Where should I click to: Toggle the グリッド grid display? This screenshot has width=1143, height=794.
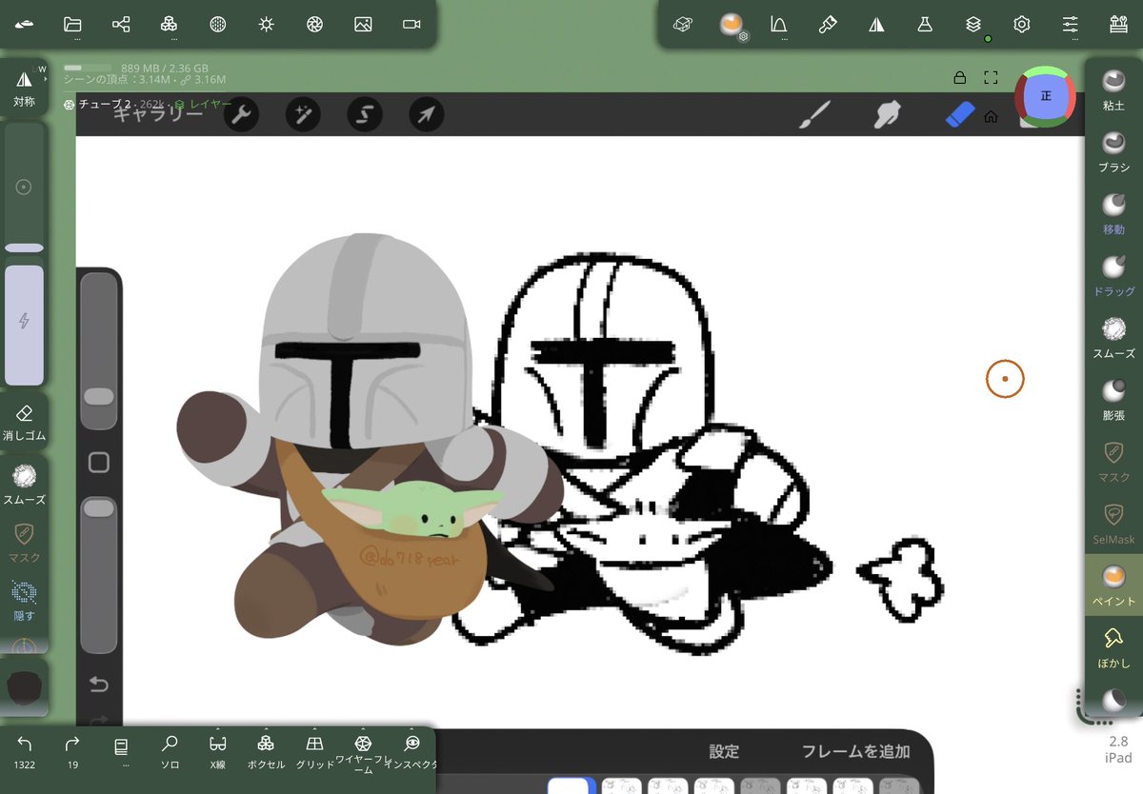[x=314, y=751]
